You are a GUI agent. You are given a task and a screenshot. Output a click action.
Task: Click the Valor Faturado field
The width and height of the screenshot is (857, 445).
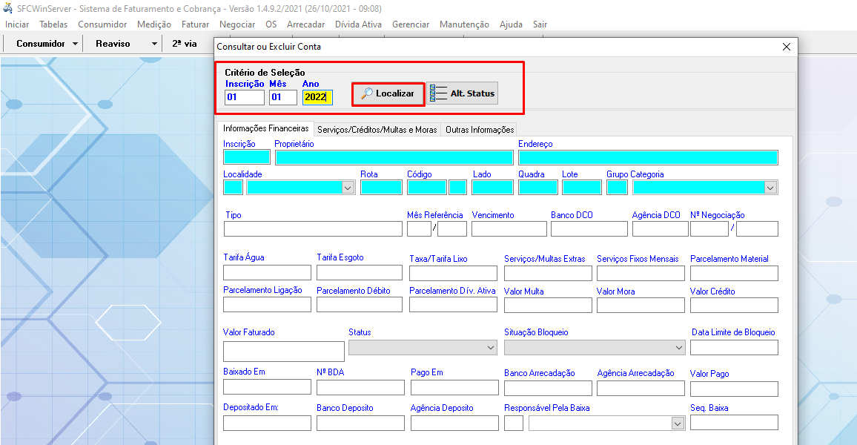283,352
